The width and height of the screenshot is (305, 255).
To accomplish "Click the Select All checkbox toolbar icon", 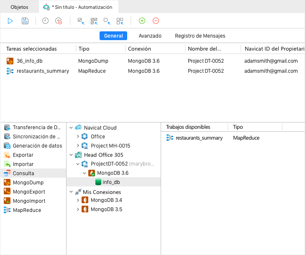I will [81, 20].
